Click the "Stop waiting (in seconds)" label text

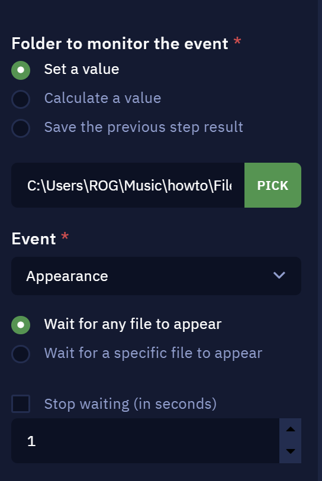[130, 404]
